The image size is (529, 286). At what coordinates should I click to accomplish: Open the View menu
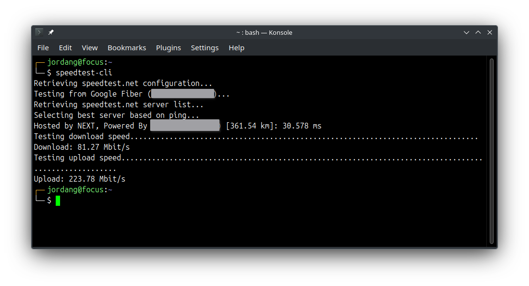pos(90,48)
